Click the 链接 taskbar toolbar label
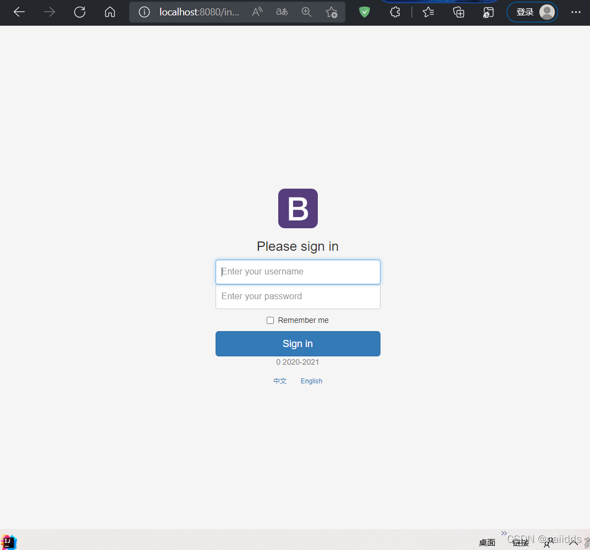The image size is (590, 550). (x=521, y=542)
